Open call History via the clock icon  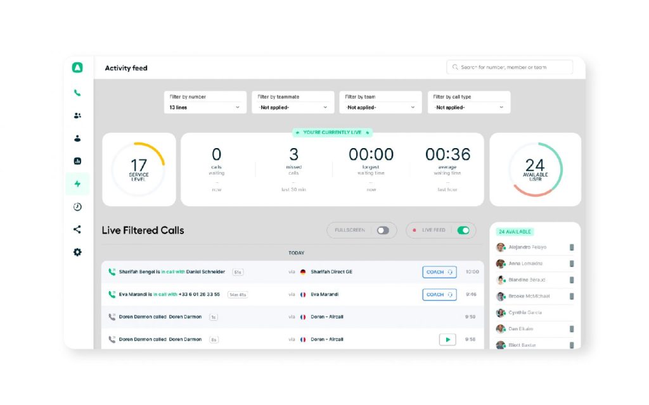(77, 206)
